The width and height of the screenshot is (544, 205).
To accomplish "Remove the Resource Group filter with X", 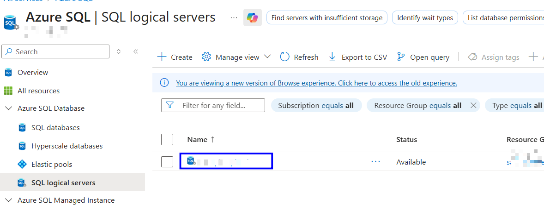I will point(473,106).
